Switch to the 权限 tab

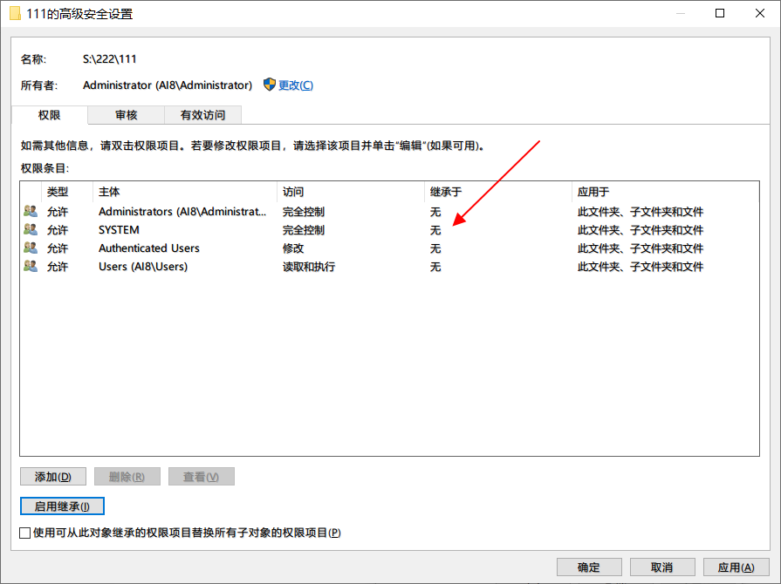[x=50, y=115]
